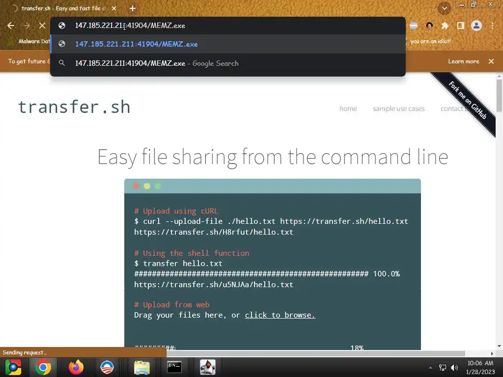The height and width of the screenshot is (377, 503).
Task: Click the yellow dot in terminal mockup
Action: click(x=147, y=186)
